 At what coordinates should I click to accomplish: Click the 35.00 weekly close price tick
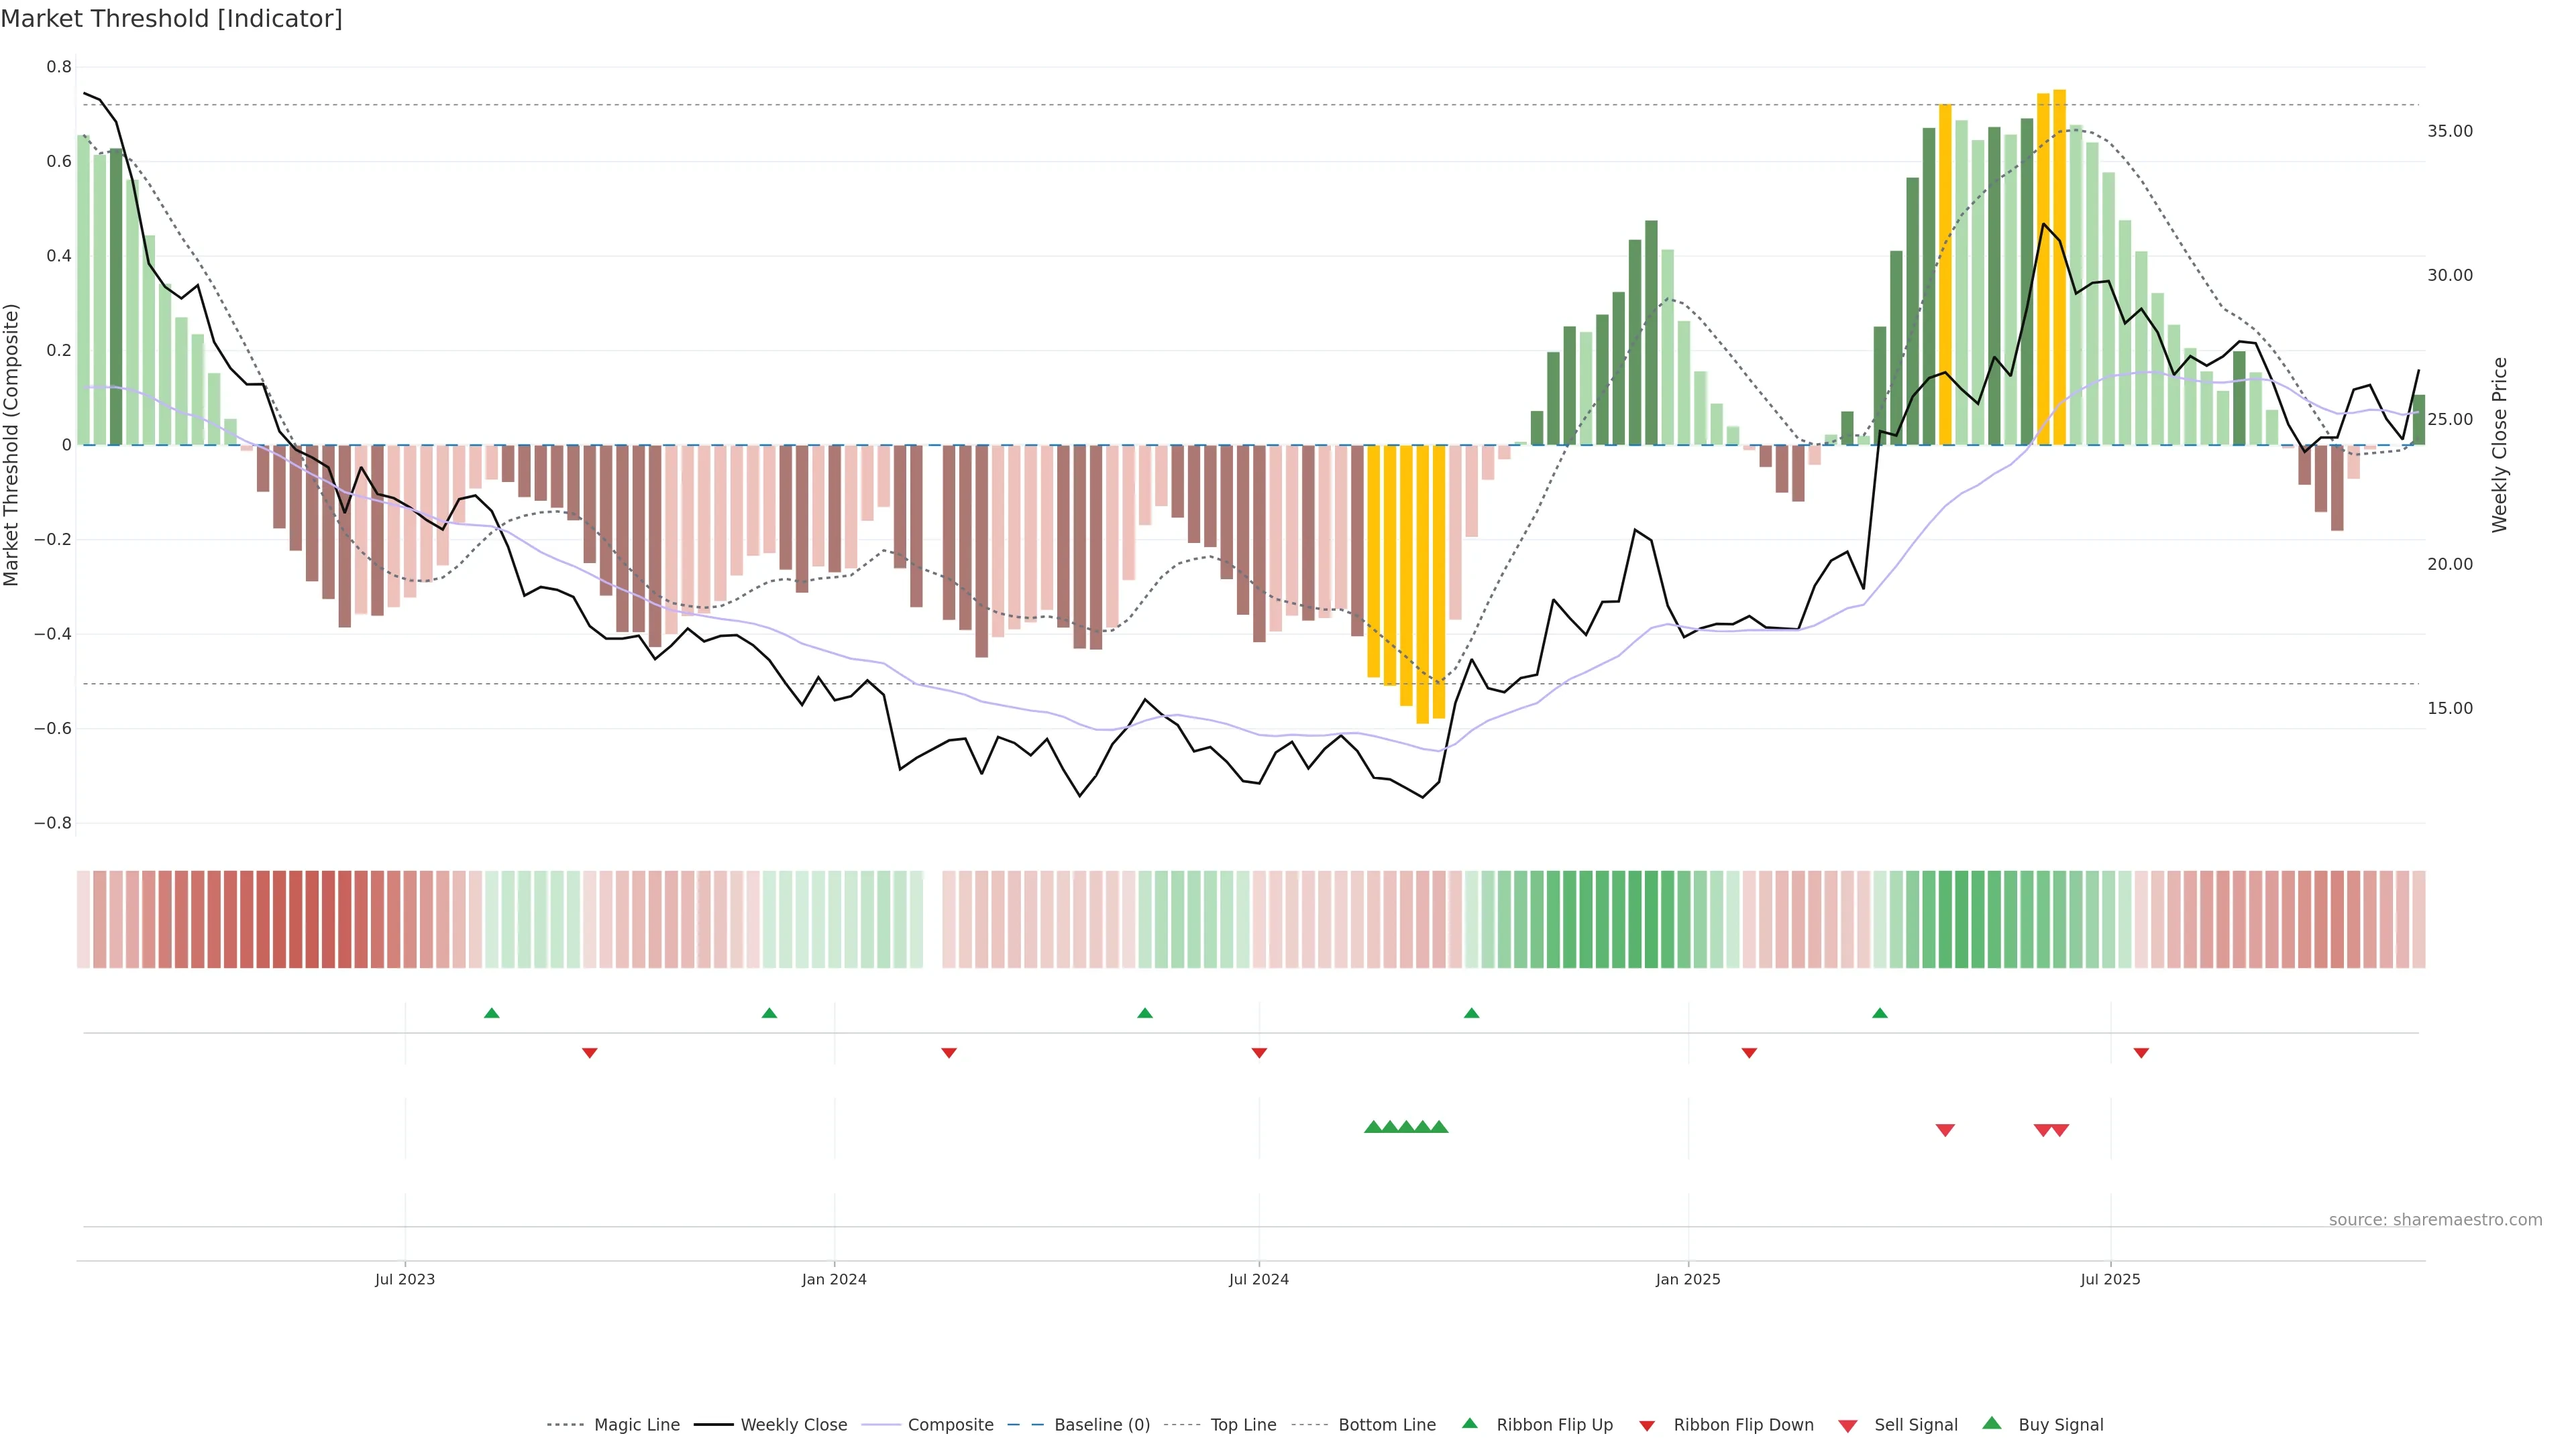2450,132
